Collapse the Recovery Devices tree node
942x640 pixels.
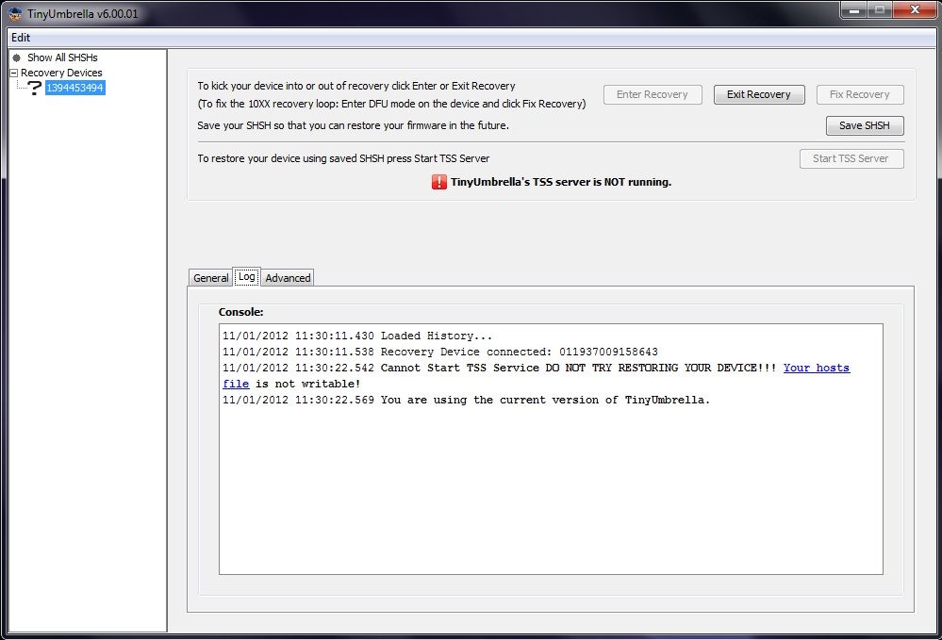[x=14, y=73]
